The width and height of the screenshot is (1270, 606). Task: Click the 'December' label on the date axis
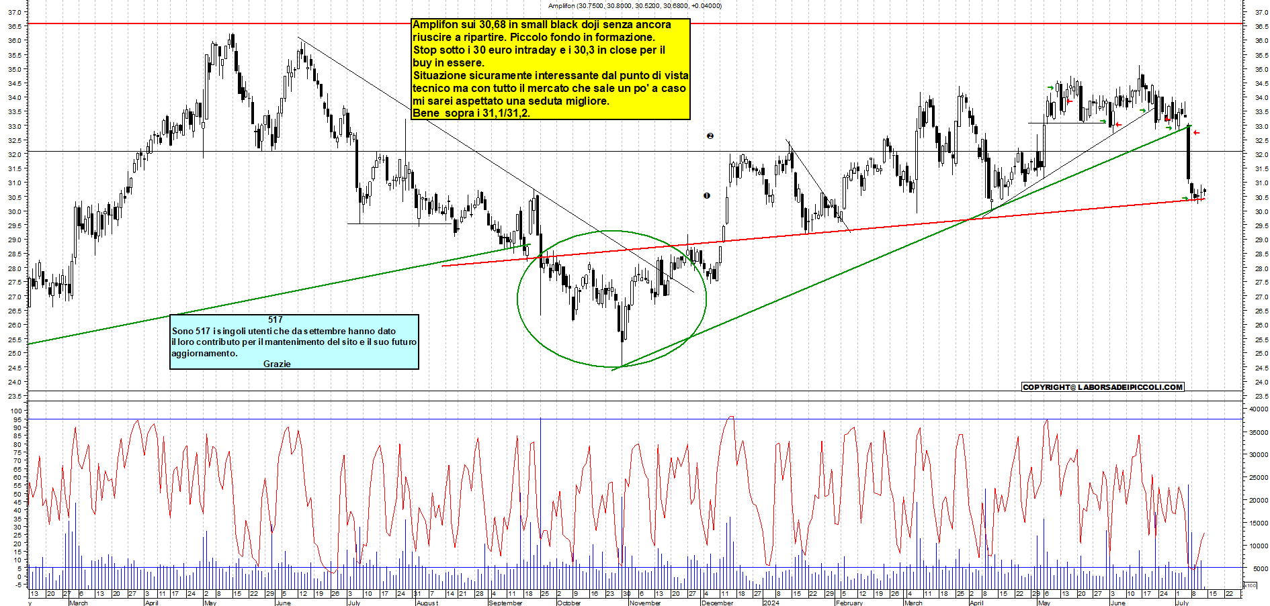(x=717, y=603)
